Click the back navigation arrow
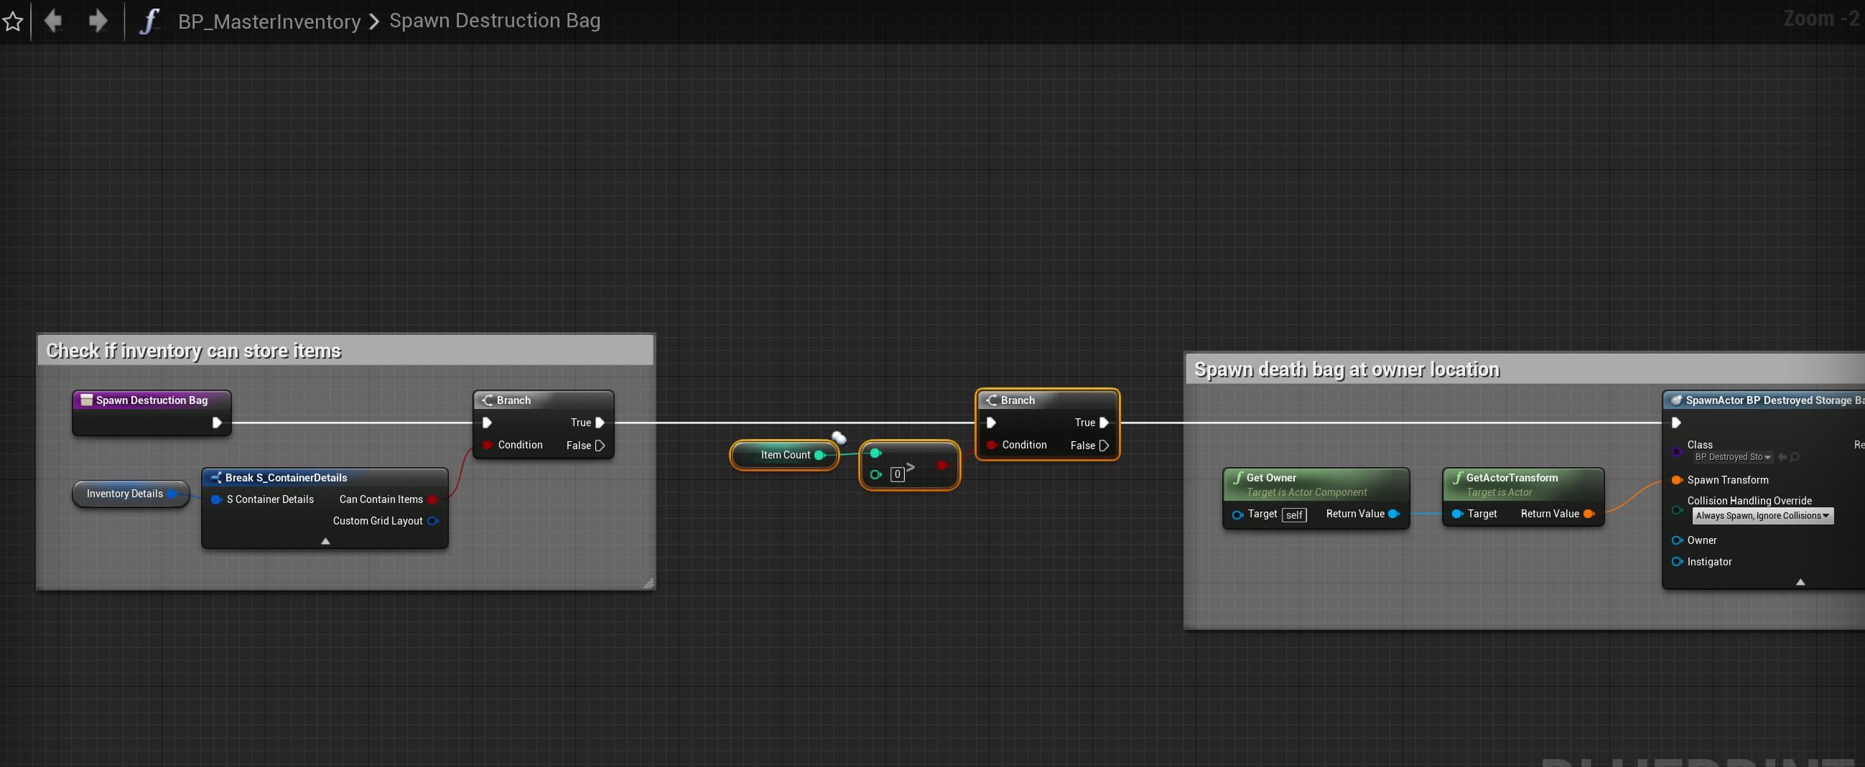1865x767 pixels. pos(53,21)
